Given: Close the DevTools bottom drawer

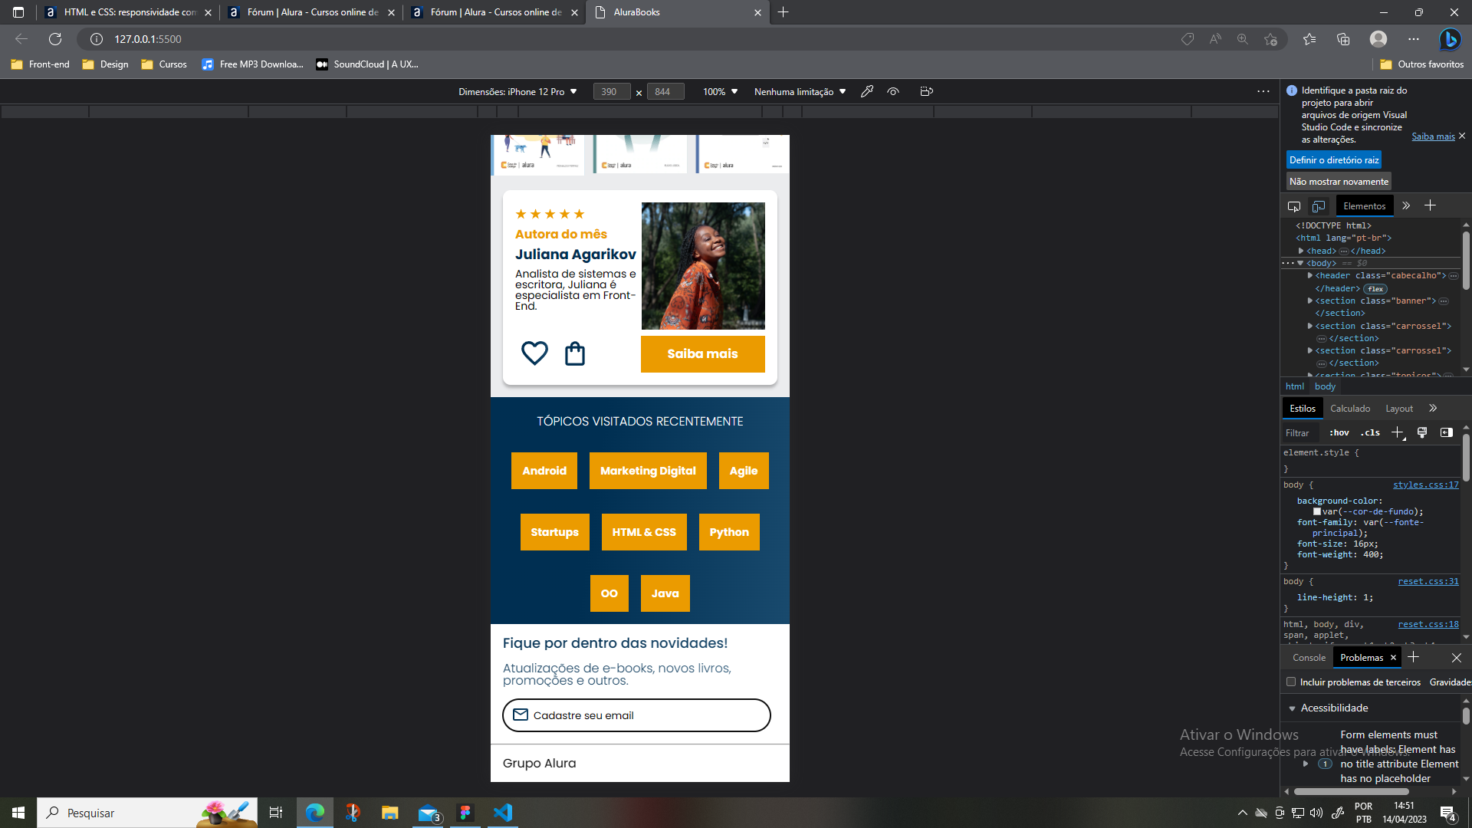Looking at the screenshot, I should click(x=1457, y=658).
